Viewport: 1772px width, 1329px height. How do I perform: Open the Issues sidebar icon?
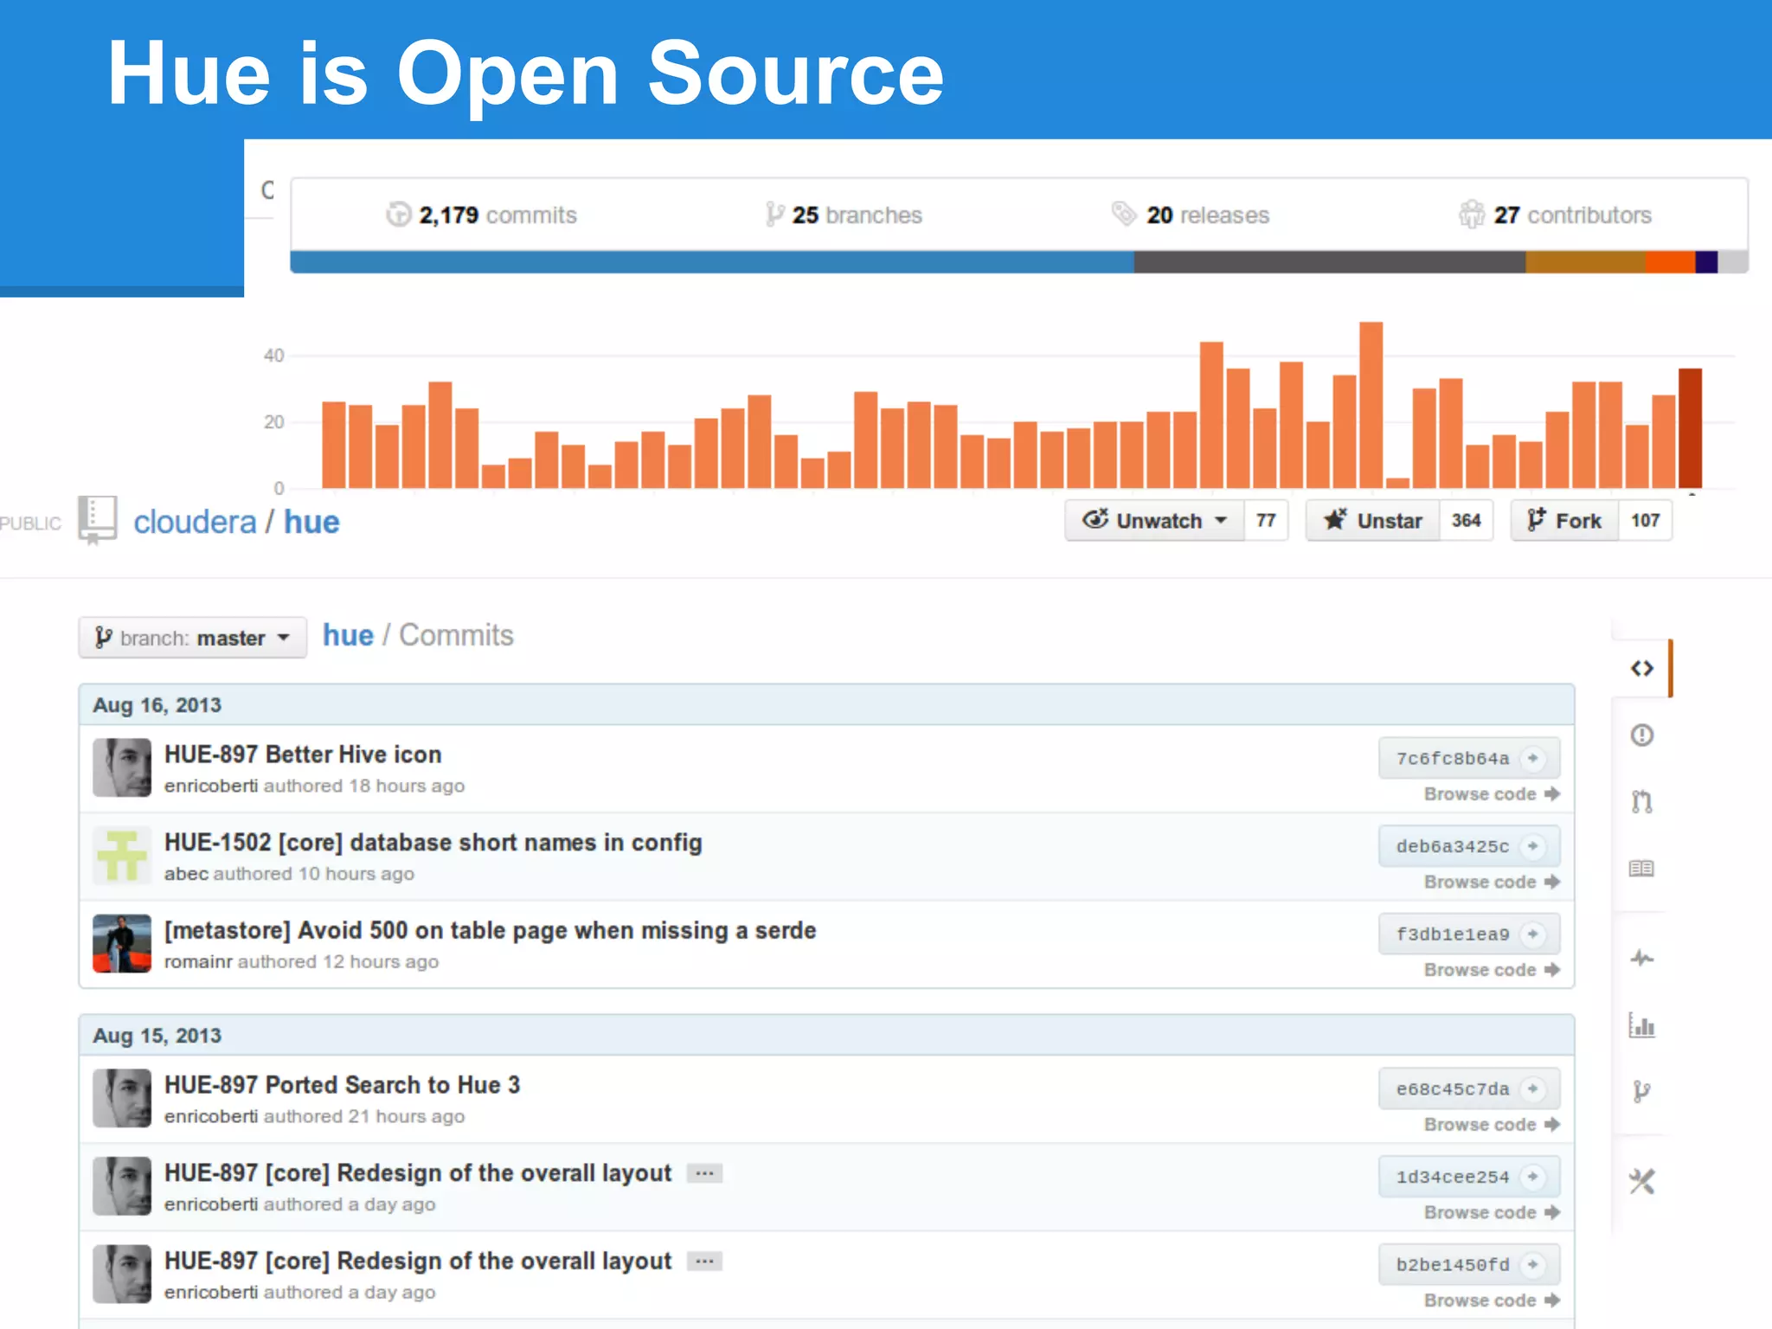point(1641,735)
